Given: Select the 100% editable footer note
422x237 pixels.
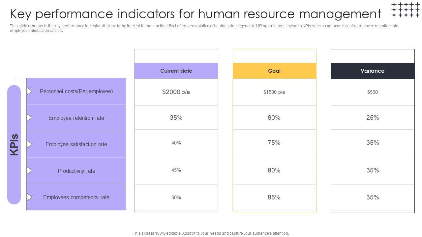Looking at the screenshot, I should (x=211, y=233).
